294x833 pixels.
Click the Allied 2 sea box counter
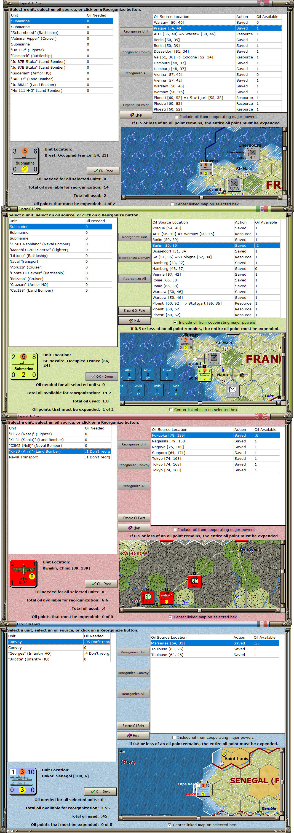click(x=129, y=374)
